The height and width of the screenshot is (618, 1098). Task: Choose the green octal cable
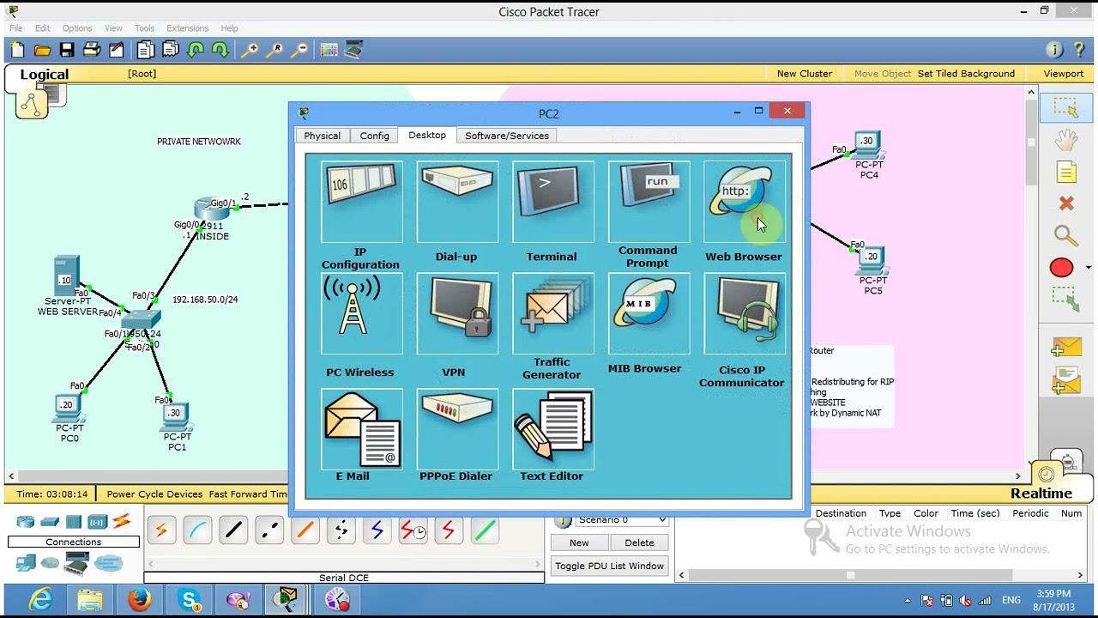tap(486, 531)
